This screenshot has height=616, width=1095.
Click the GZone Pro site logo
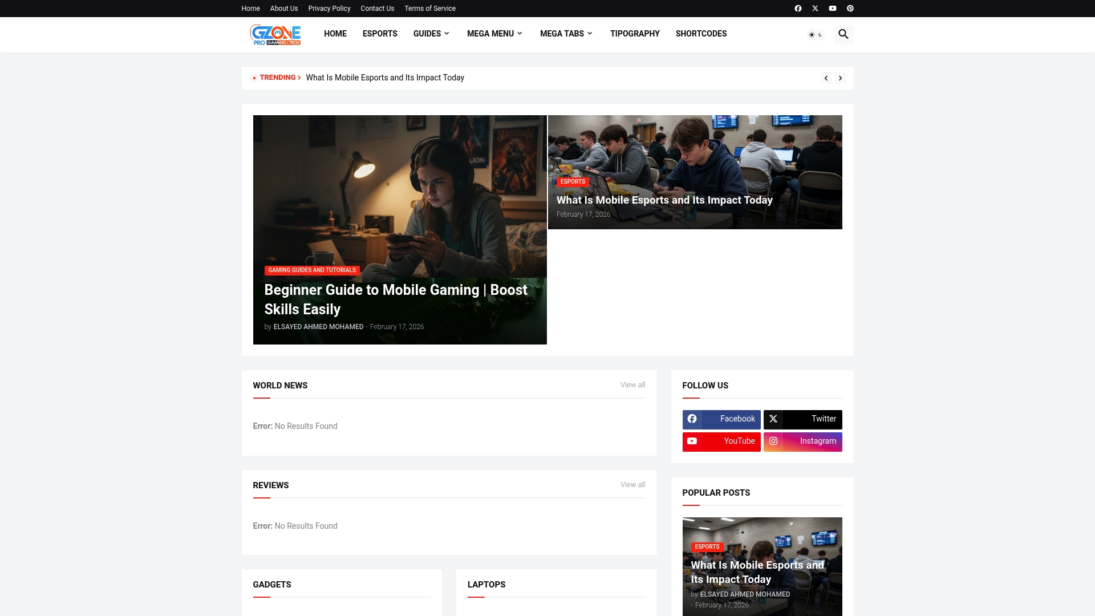point(275,34)
